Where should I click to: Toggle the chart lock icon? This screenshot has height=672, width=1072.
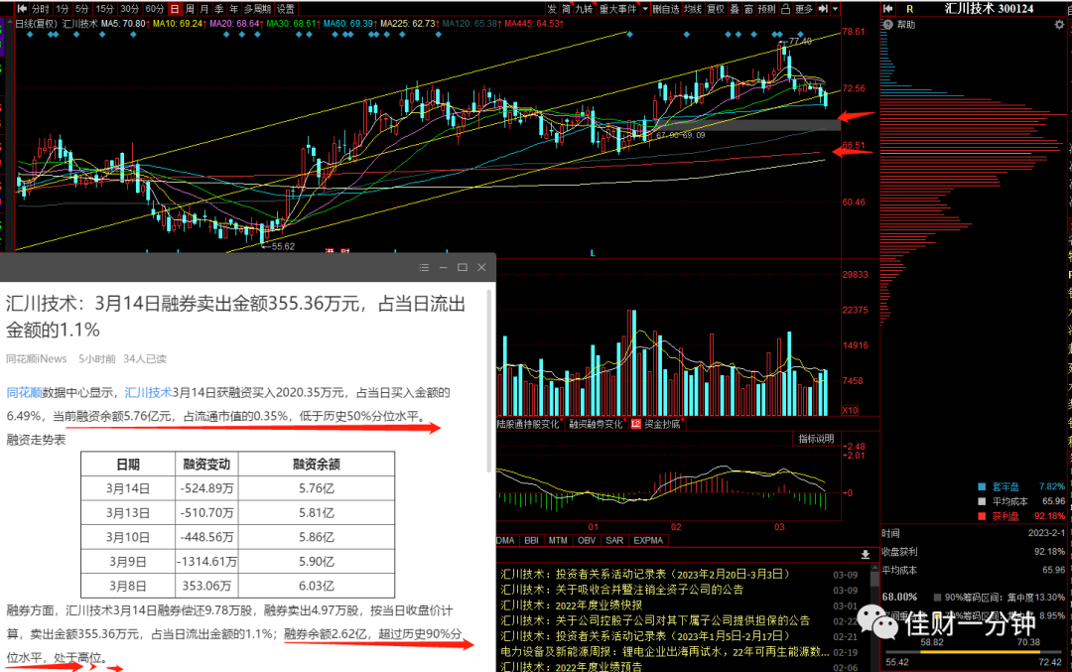[x=785, y=8]
